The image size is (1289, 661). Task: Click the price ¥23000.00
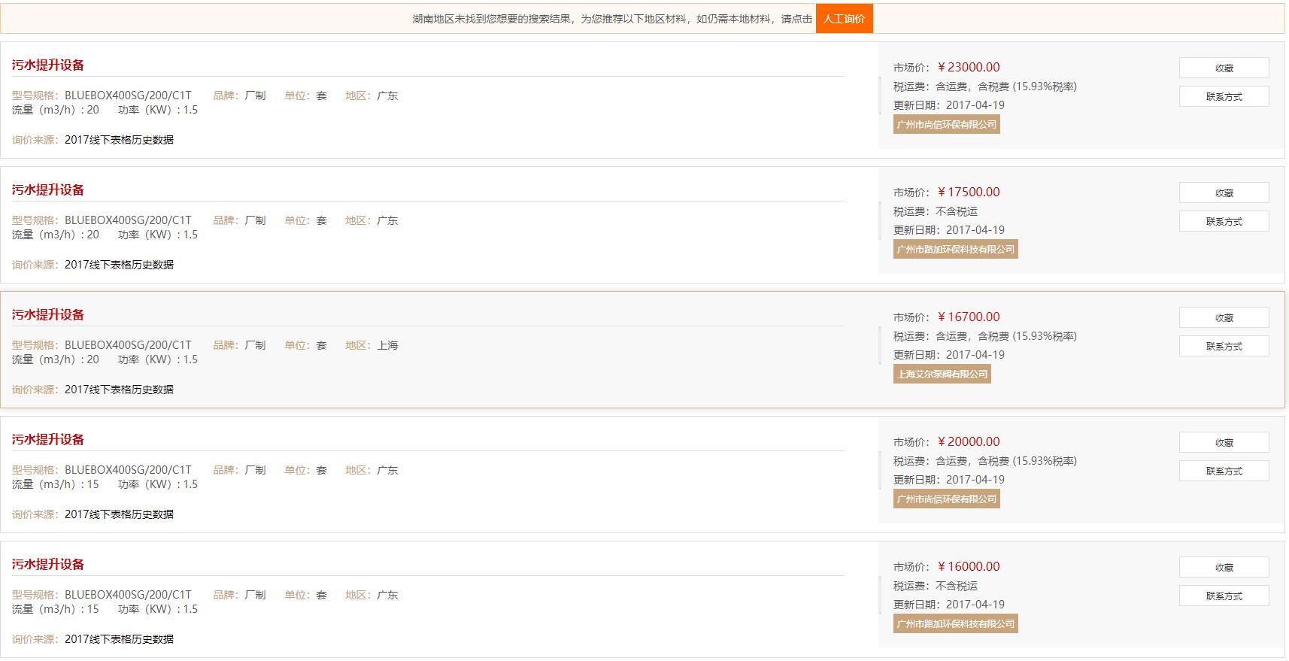969,67
